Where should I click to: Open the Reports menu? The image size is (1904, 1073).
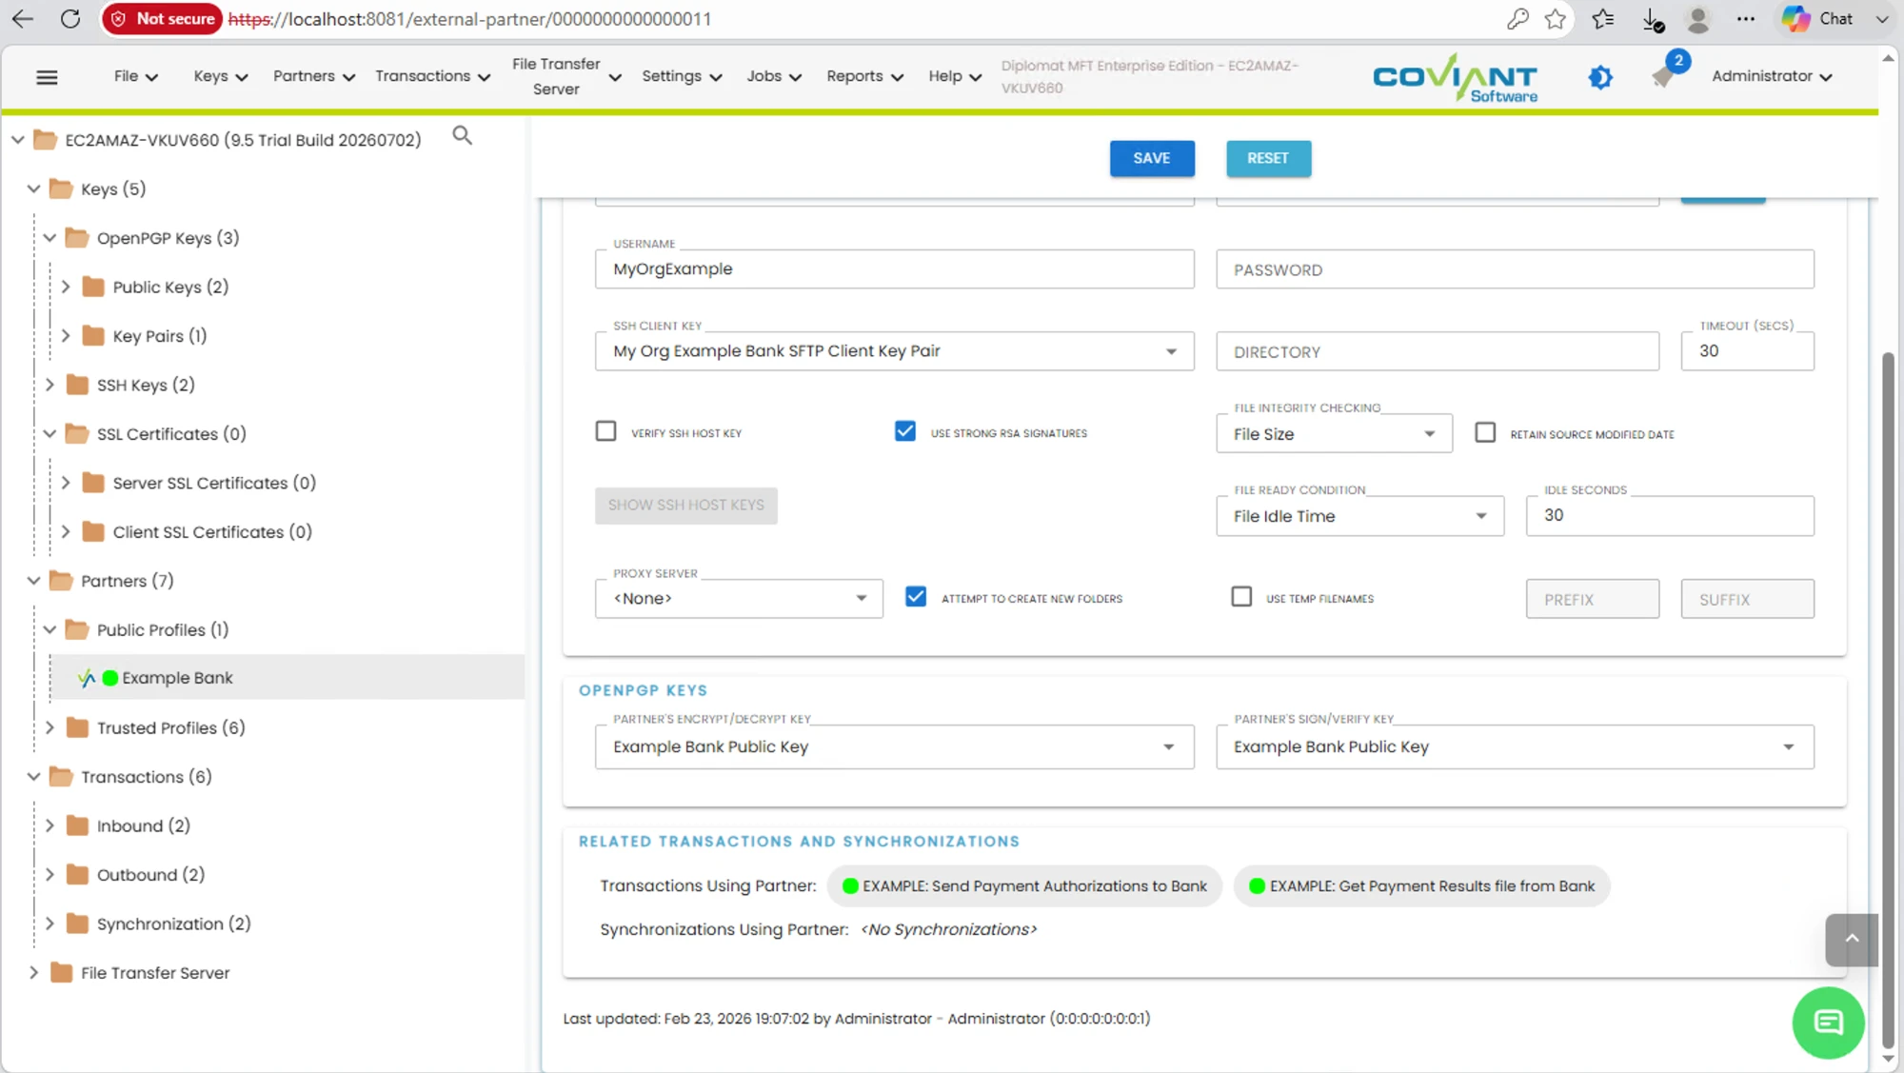click(864, 76)
